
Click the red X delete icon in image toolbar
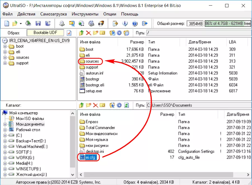pyautogui.click(x=88, y=33)
